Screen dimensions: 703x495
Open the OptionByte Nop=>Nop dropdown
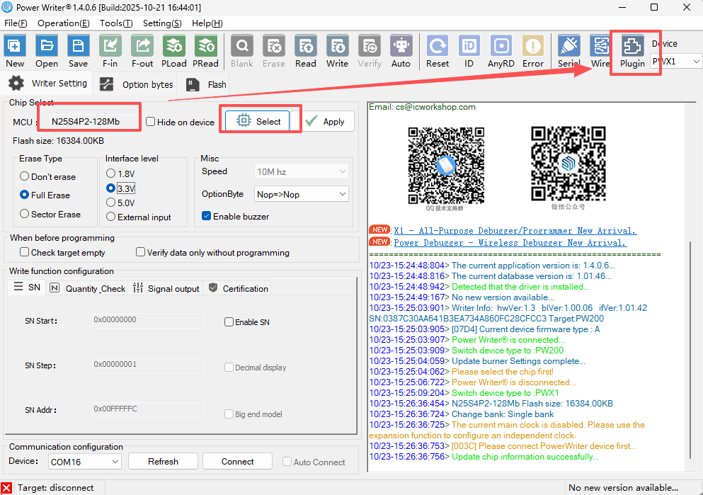[302, 194]
